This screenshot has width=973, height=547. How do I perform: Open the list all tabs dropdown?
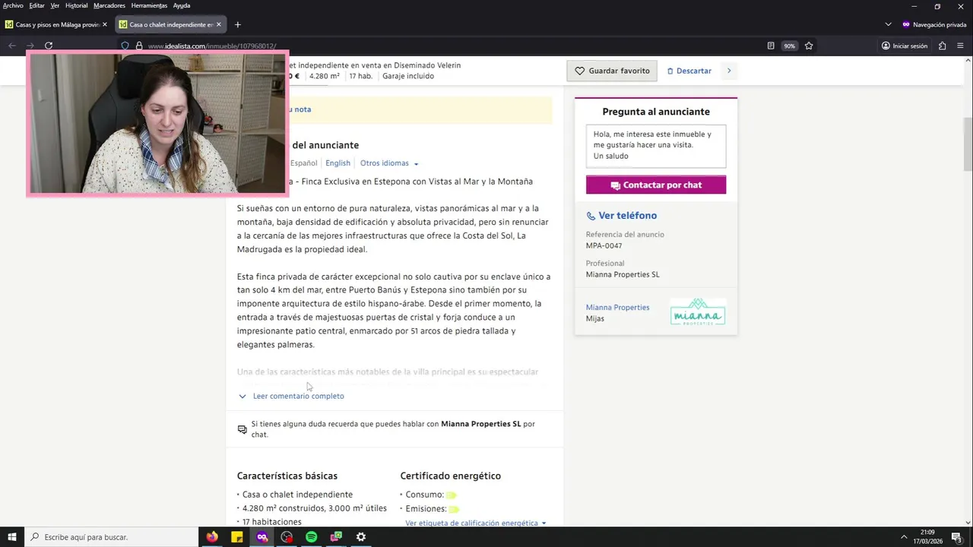888,24
